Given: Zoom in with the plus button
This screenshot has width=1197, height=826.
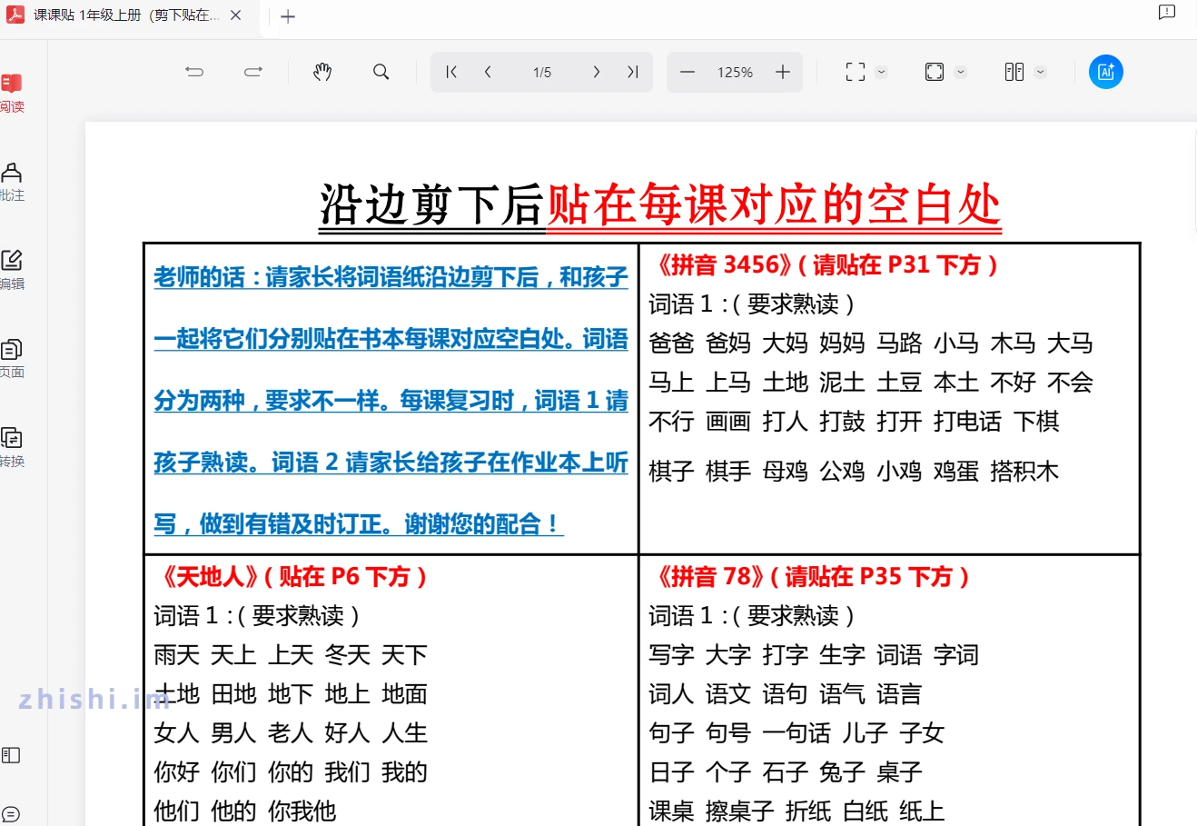Looking at the screenshot, I should (x=783, y=72).
